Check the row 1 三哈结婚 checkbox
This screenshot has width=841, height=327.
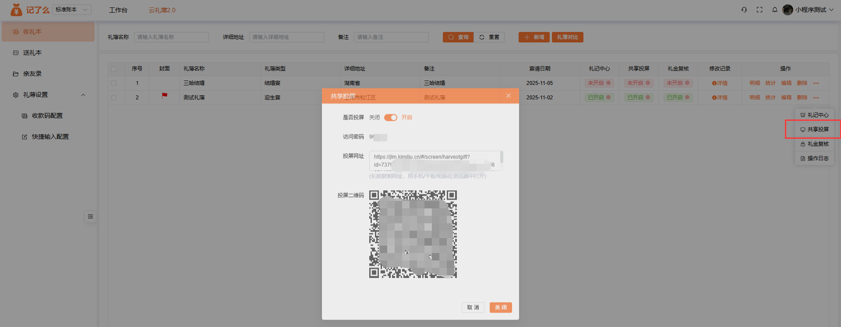(114, 83)
